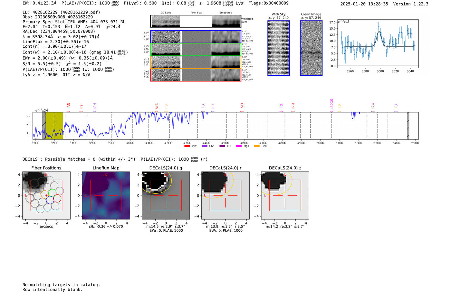Open the Fiber Positions panel
This screenshot has width=451, height=307.
coord(46,195)
